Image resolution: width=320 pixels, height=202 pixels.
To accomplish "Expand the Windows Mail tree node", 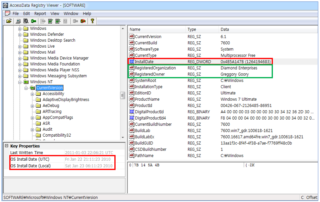I will [x=20, y=52].
